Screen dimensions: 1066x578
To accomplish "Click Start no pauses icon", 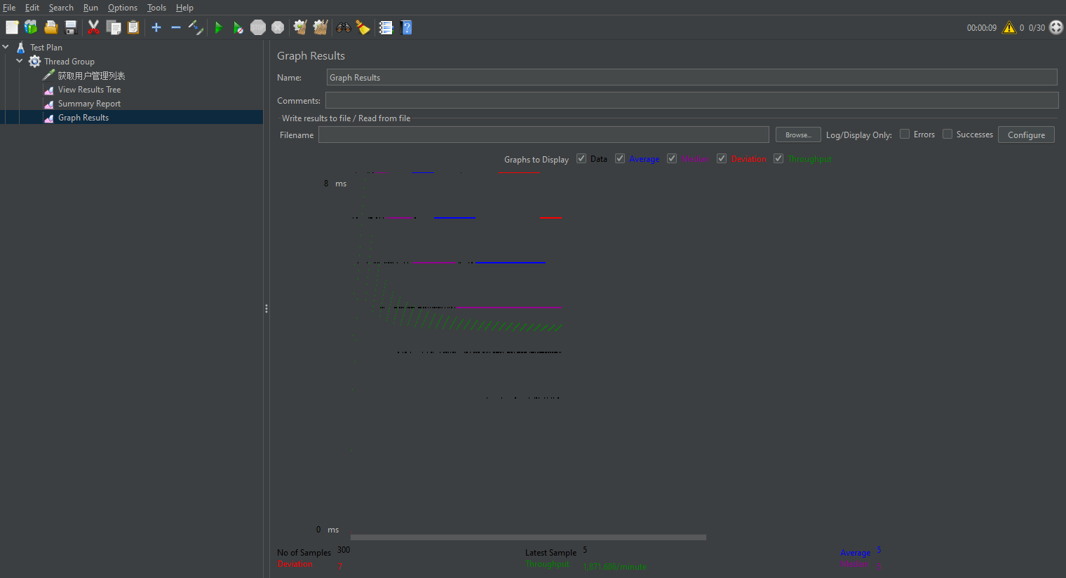I will coord(238,27).
